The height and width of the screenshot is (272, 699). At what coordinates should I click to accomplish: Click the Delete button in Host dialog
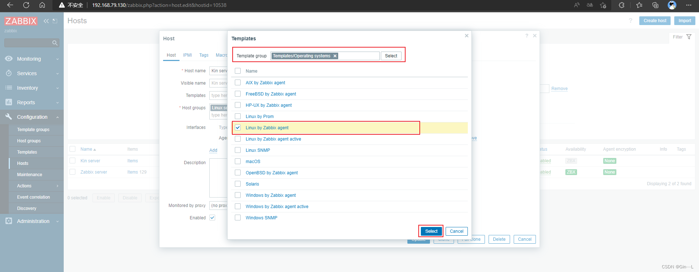click(x=499, y=239)
